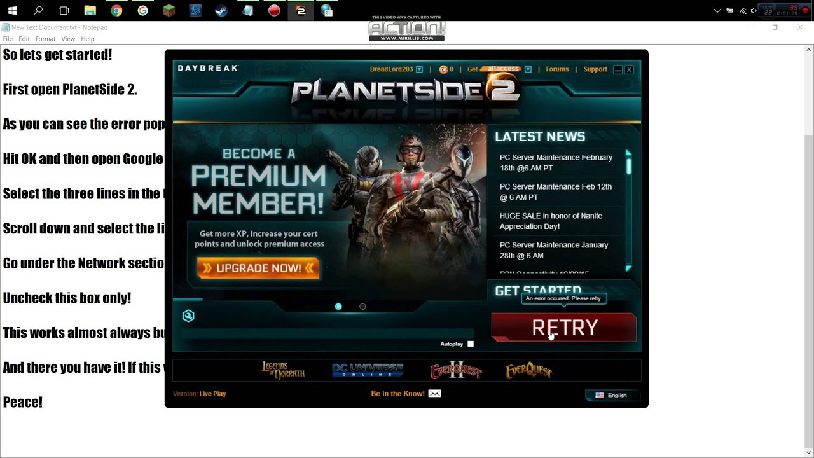Open Notepad View menu
Viewport: 814px width, 458px height.
(68, 39)
